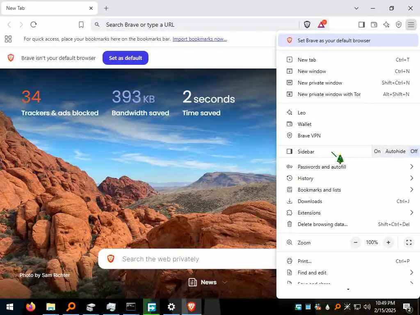Select Print from the menu

348,261
